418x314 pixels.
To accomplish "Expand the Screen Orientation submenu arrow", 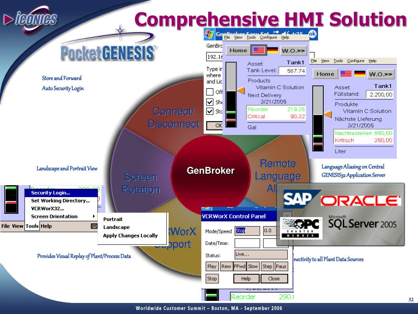I will tap(93, 216).
